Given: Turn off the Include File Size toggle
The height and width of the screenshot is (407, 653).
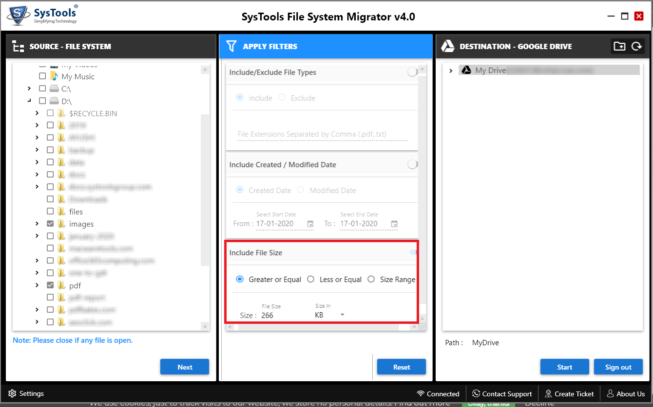Looking at the screenshot, I should tap(414, 253).
